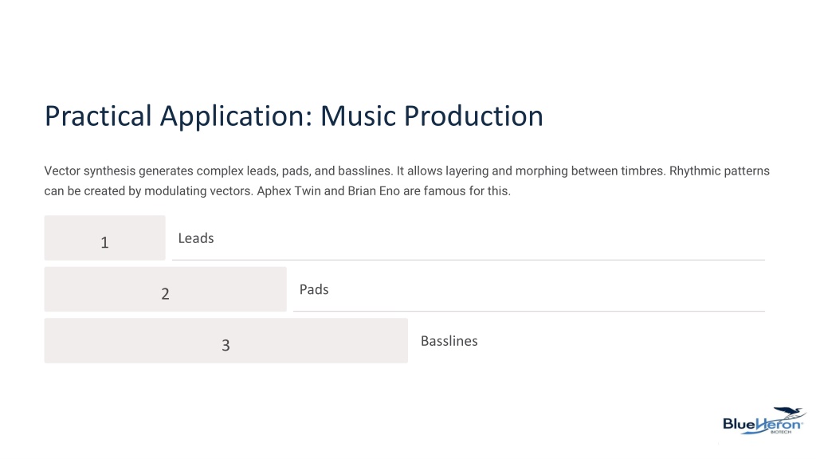Click the slide title Practical Application: Music Production
This screenshot has height=459, width=816.
coord(294,116)
